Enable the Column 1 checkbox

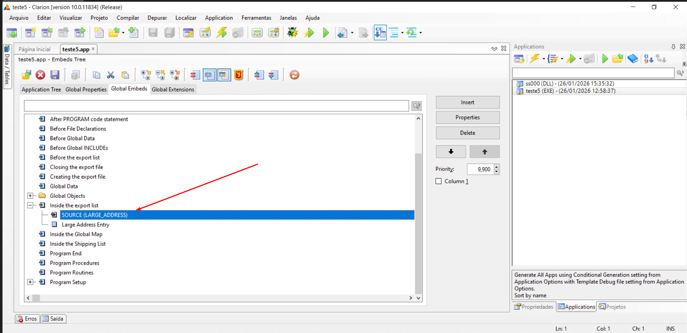coord(439,181)
